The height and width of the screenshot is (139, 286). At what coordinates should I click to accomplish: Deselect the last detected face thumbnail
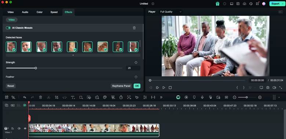coord(133,47)
